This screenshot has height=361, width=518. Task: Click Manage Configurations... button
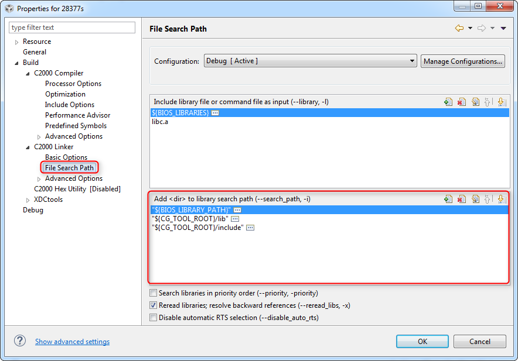click(x=462, y=61)
